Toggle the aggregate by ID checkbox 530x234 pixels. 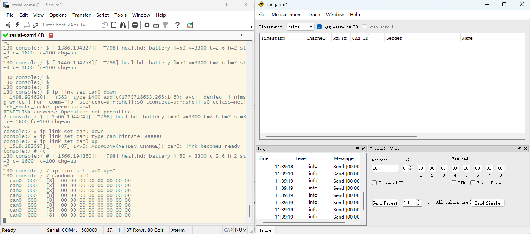tap(319, 27)
